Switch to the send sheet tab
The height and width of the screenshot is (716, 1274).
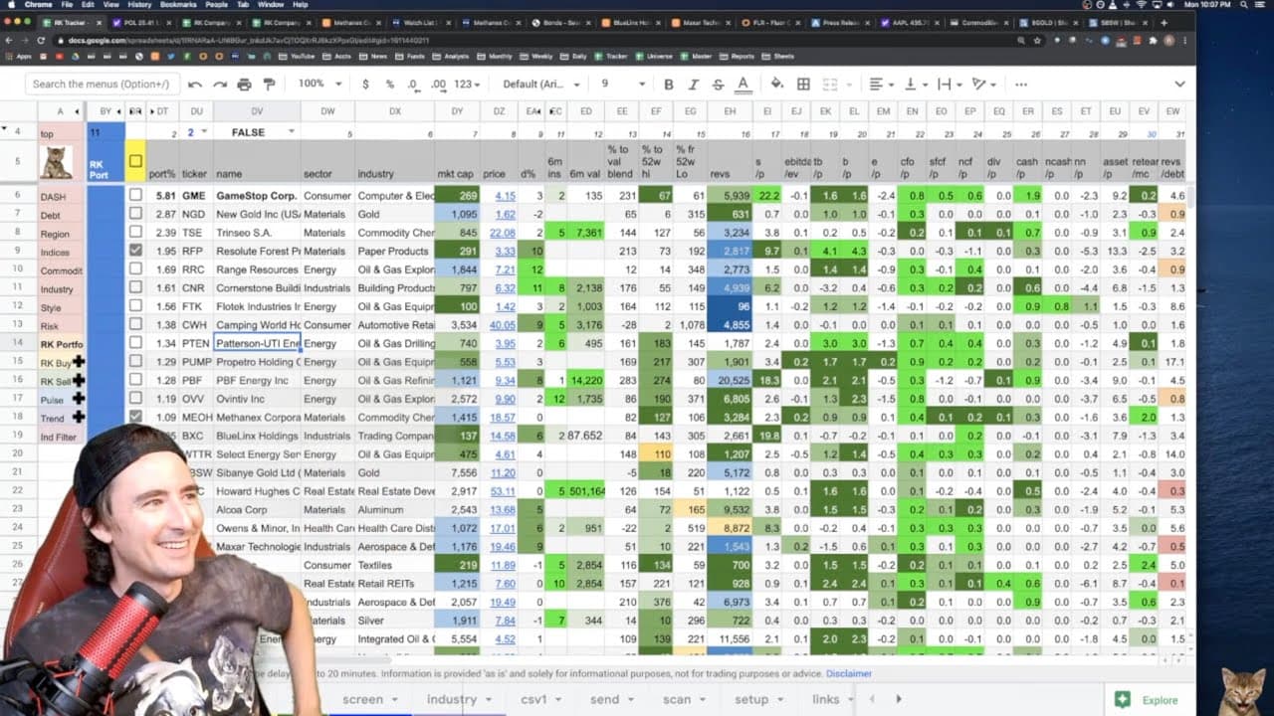604,699
